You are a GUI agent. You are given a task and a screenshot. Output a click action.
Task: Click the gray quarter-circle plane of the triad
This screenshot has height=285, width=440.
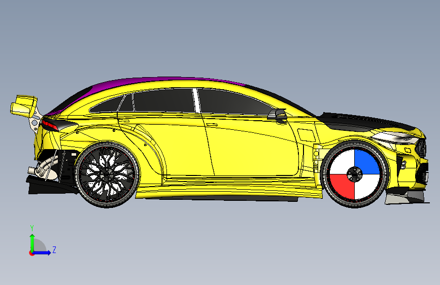pyautogui.click(x=39, y=245)
